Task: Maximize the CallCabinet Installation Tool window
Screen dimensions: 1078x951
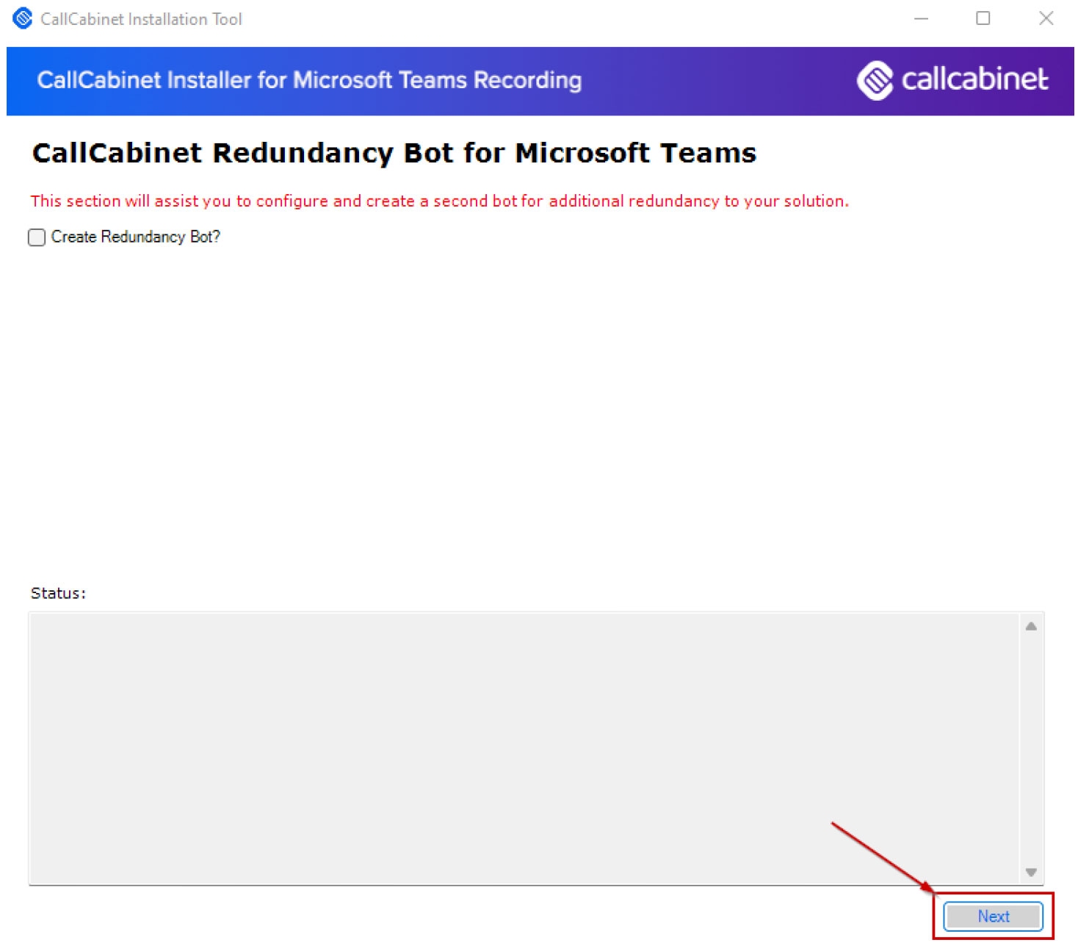Action: coord(985,18)
